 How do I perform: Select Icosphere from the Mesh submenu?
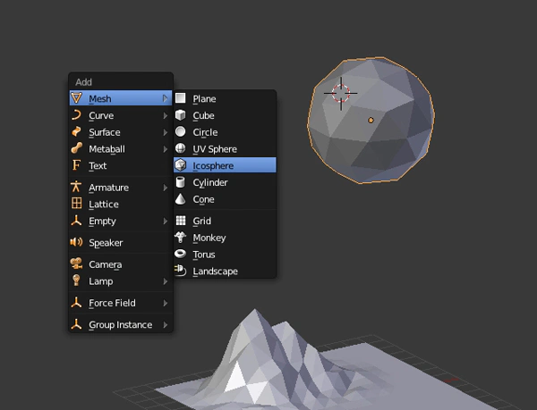point(211,165)
